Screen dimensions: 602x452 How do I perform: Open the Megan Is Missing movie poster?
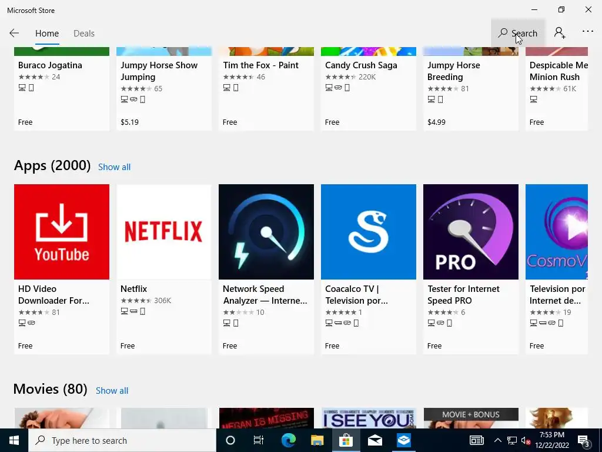click(266, 418)
